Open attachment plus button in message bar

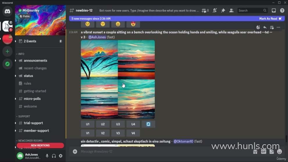[x=75, y=152]
